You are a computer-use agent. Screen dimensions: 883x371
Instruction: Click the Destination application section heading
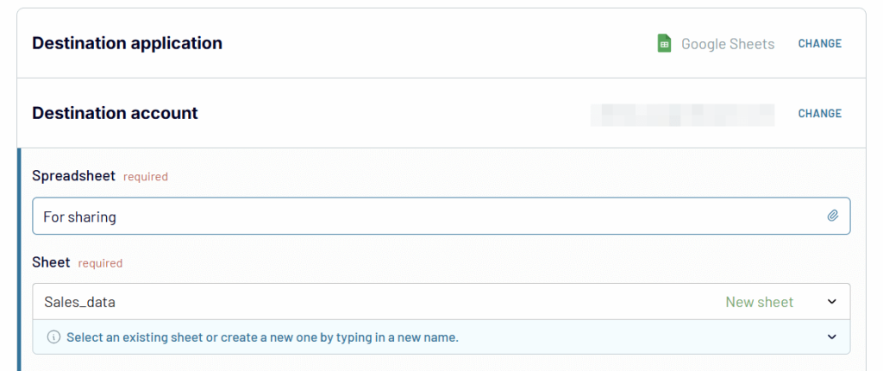coord(128,43)
